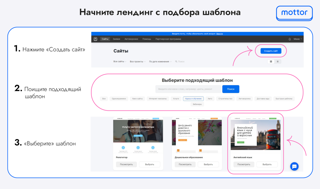Open the Дошкольное образование template thumbnail

(x=197, y=135)
